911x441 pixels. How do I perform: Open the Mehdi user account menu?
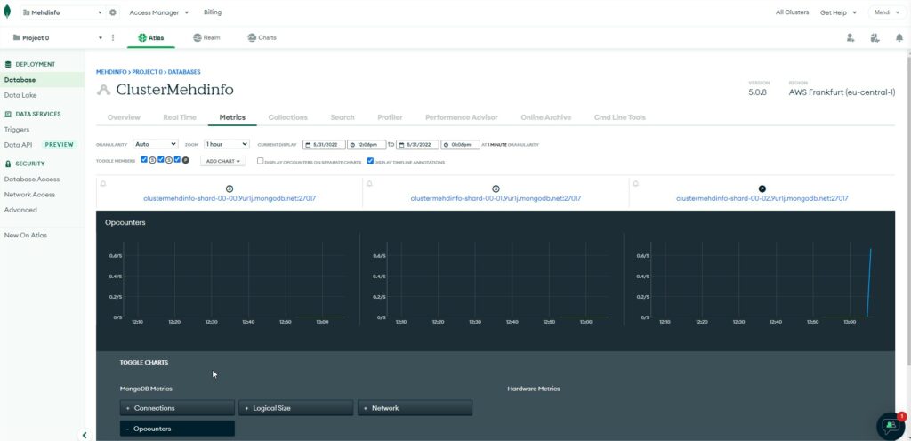[887, 12]
